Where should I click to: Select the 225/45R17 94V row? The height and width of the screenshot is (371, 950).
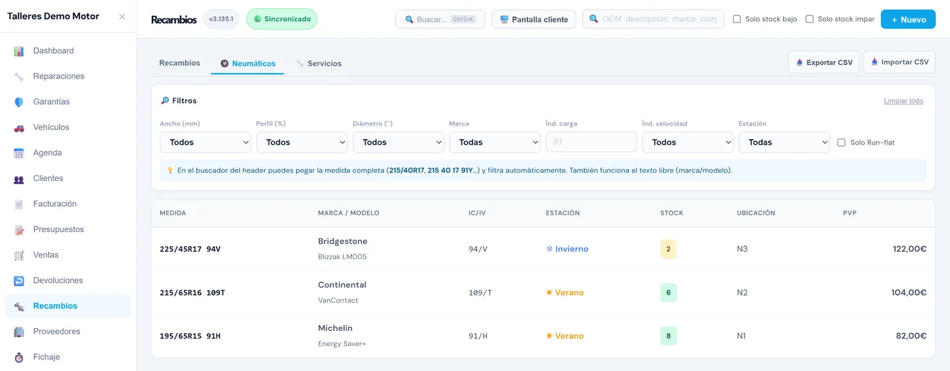543,249
